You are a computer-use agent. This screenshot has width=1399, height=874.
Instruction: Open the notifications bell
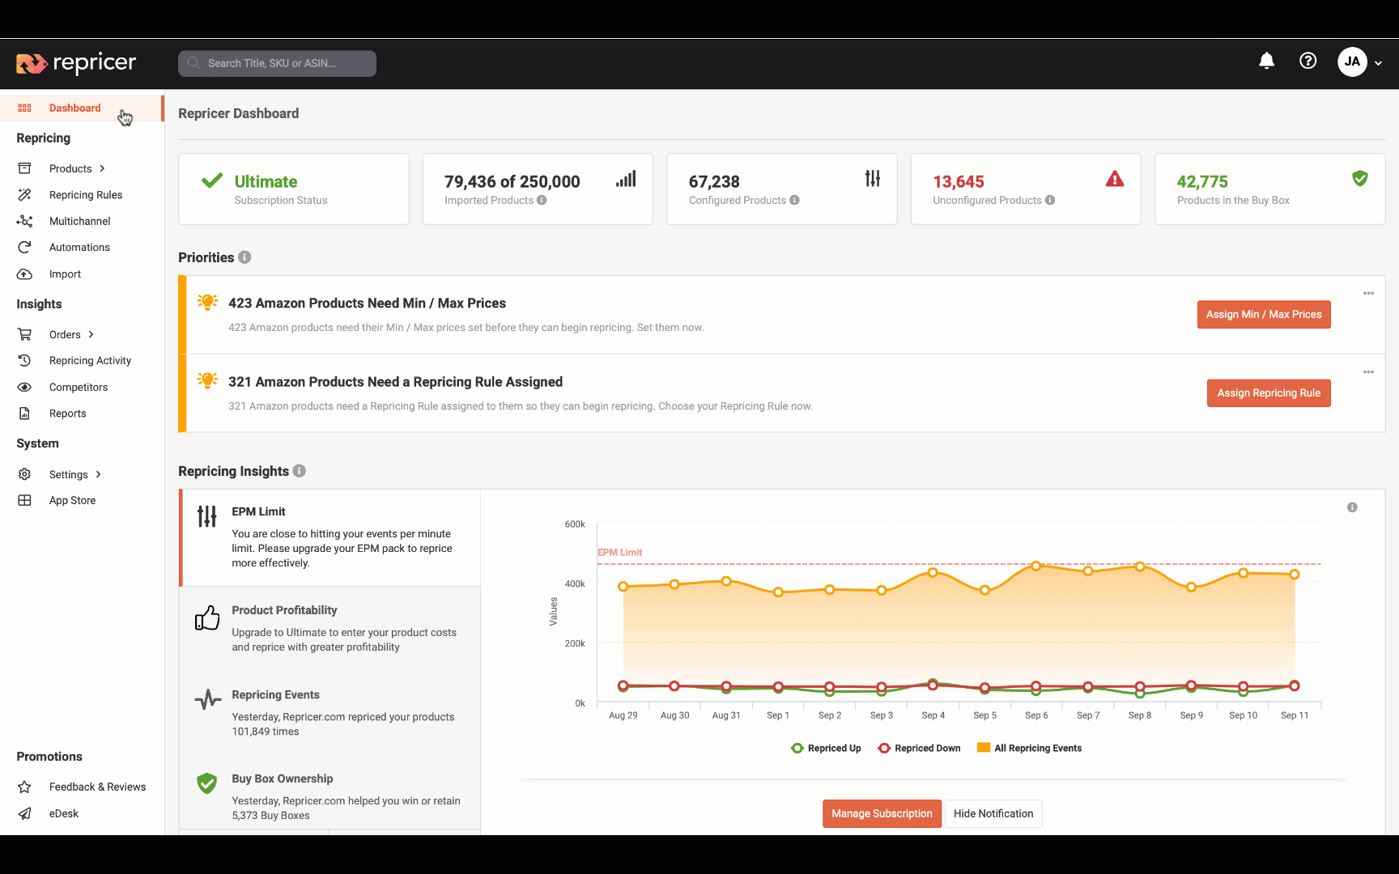click(1267, 61)
